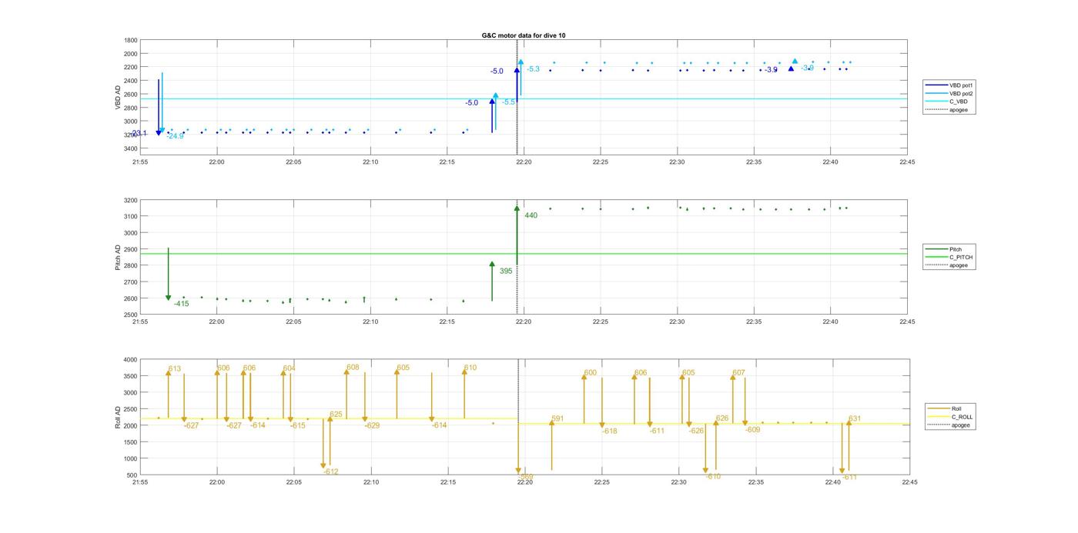
Task: Click the "Pitch AD" y-axis label
Action: click(x=118, y=257)
